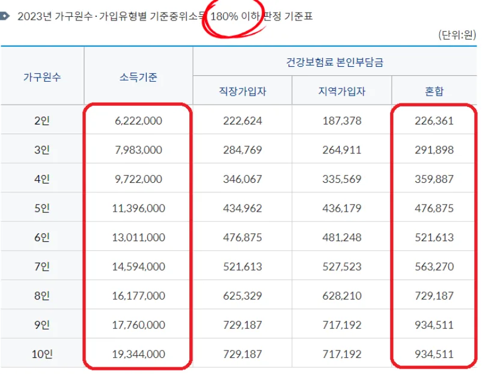Pick the 지역가입자 value 436,179
The image size is (482, 374).
342,208
